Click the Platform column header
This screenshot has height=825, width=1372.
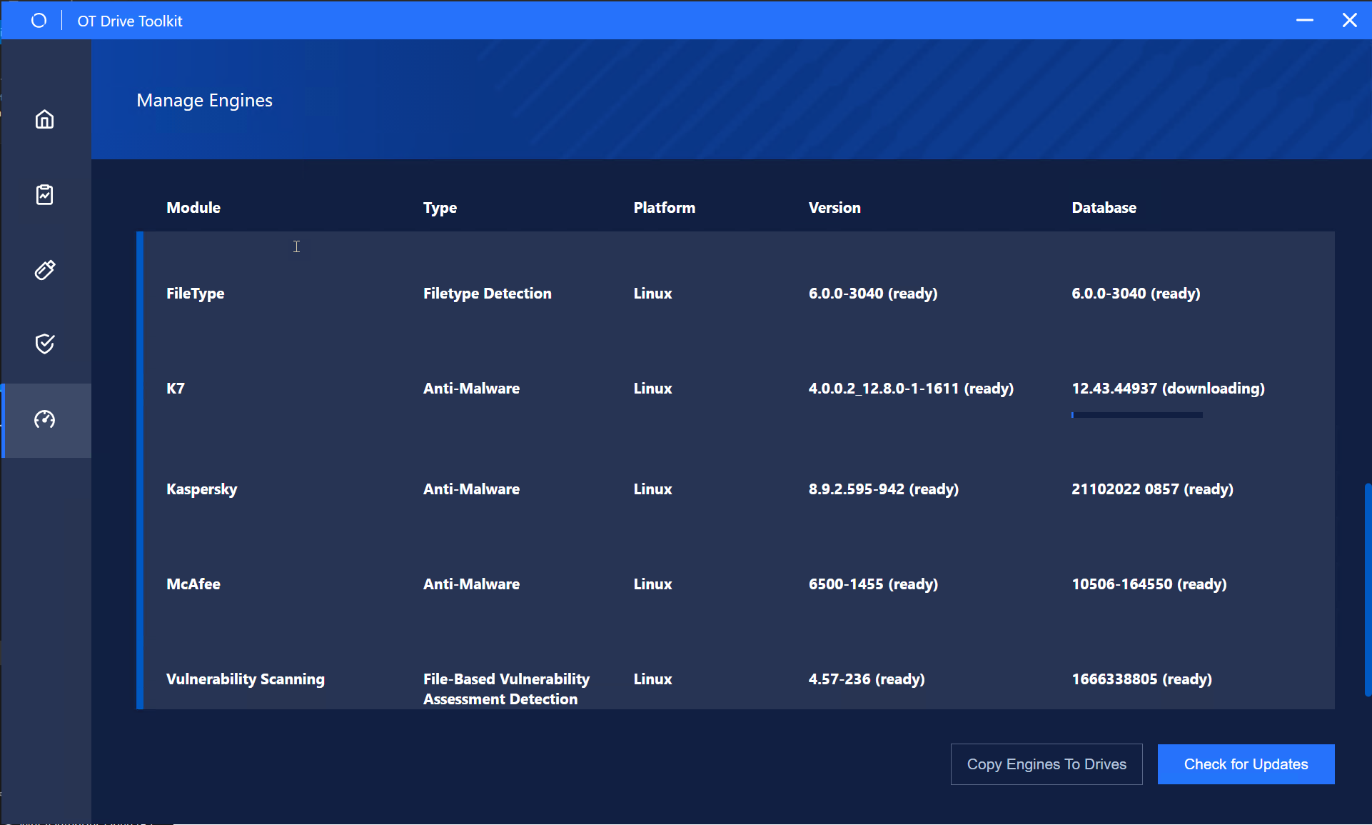point(664,208)
